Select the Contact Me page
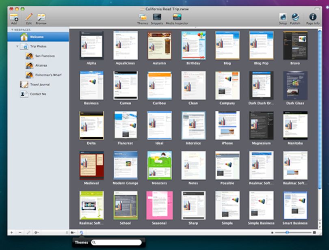329x250 pixels. click(38, 94)
